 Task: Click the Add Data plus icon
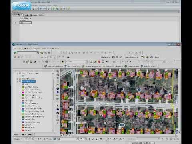[x=62, y=62]
